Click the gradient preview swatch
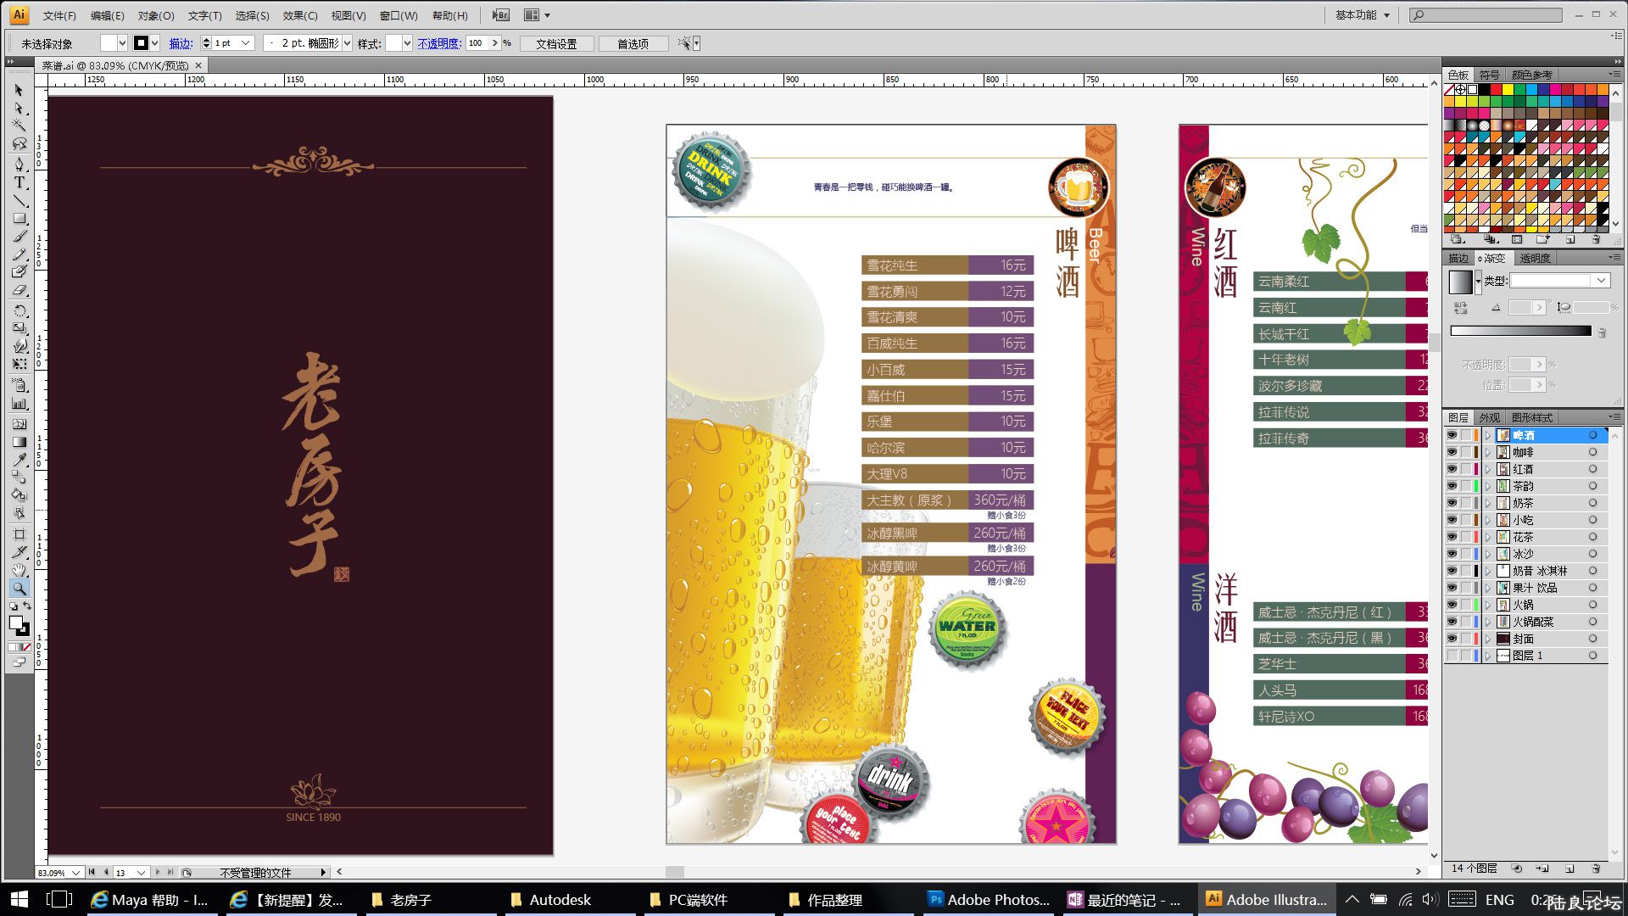1628x916 pixels. click(x=1460, y=282)
